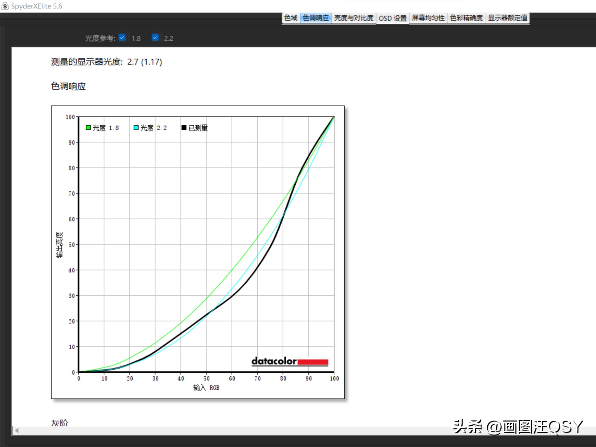Click the left scroll arrow at bottom

point(17,430)
